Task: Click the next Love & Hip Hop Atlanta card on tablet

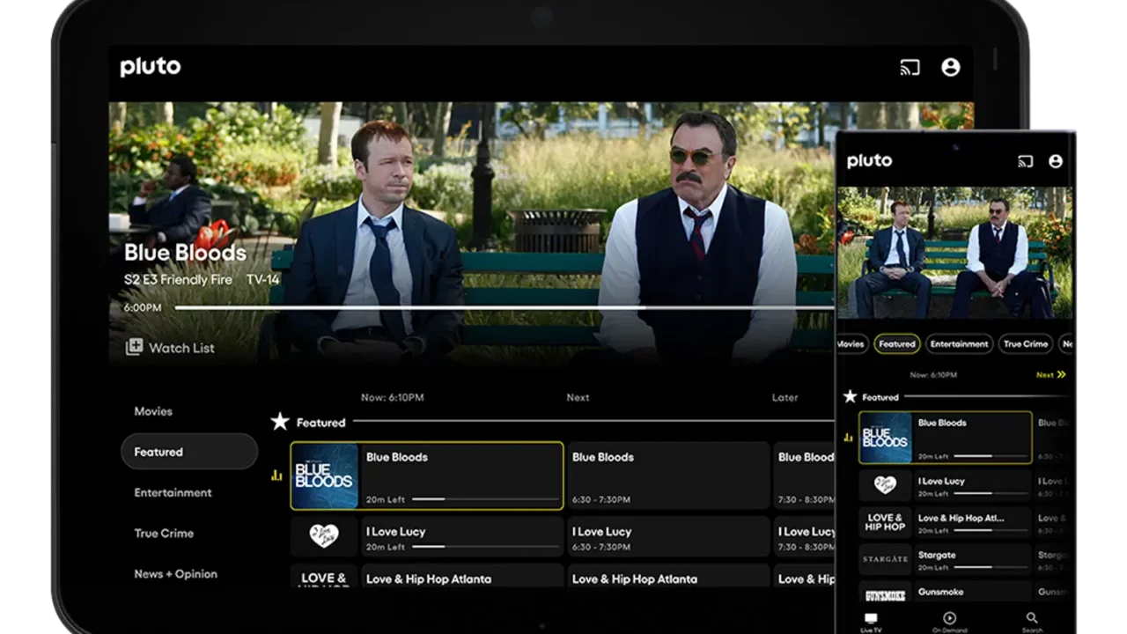Action: tap(668, 576)
